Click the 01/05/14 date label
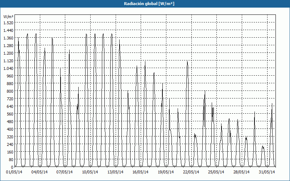This screenshot has height=181, width=290. click(14, 172)
